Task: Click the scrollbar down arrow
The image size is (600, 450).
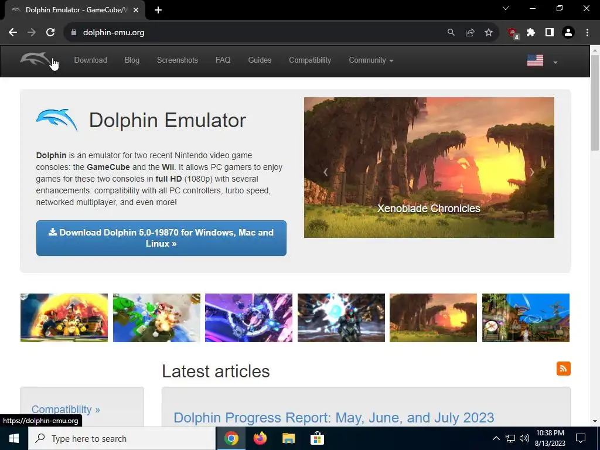Action: (595, 421)
